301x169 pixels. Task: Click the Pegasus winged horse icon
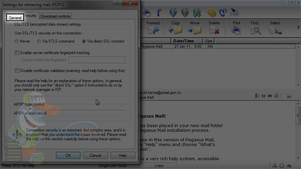(234, 13)
